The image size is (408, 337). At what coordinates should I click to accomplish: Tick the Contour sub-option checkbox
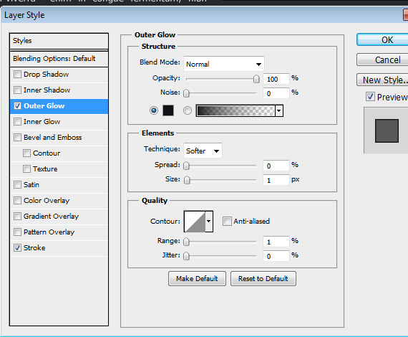26,153
